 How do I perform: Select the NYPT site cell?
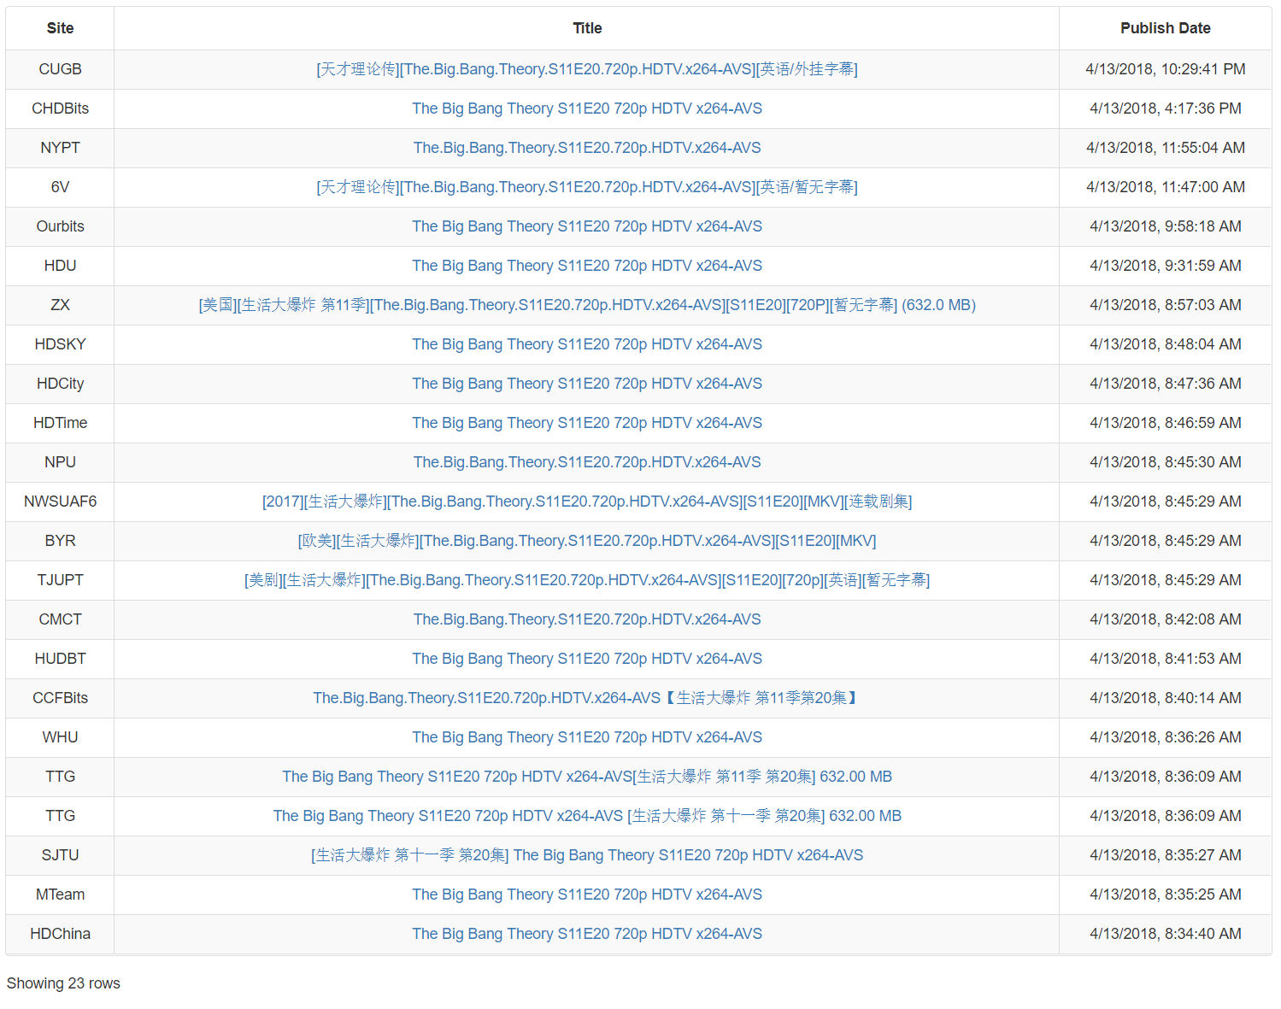pyautogui.click(x=60, y=148)
